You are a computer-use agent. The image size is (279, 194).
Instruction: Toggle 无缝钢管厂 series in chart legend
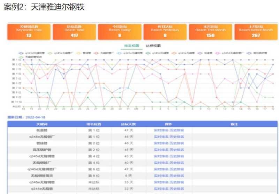click(x=104, y=53)
